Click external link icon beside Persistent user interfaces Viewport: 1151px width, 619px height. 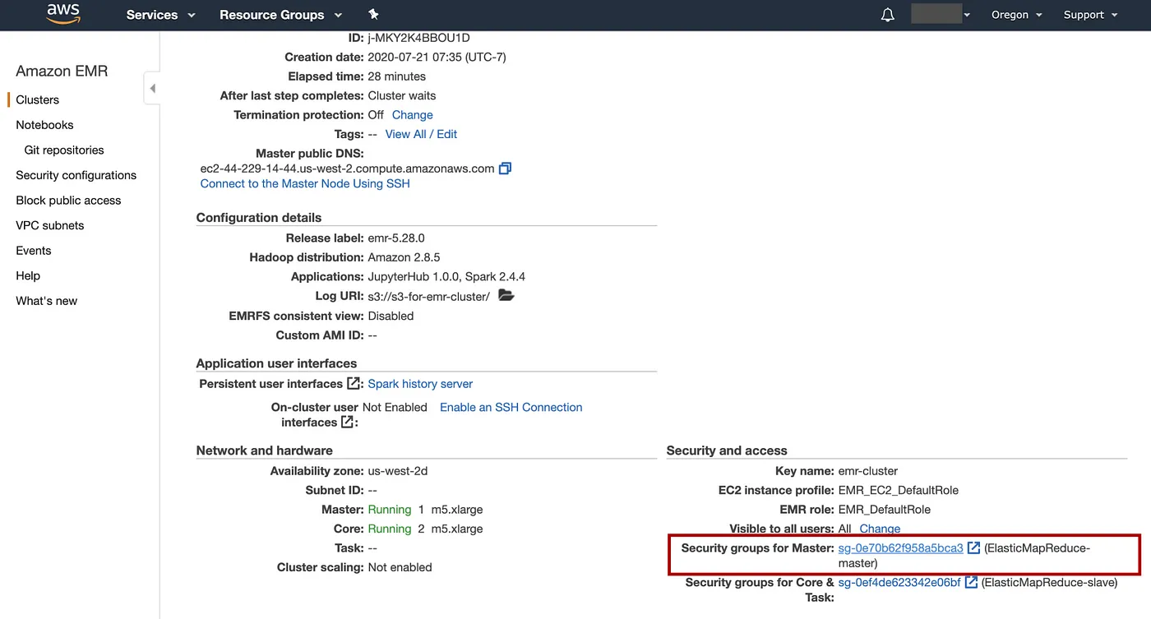coord(354,384)
